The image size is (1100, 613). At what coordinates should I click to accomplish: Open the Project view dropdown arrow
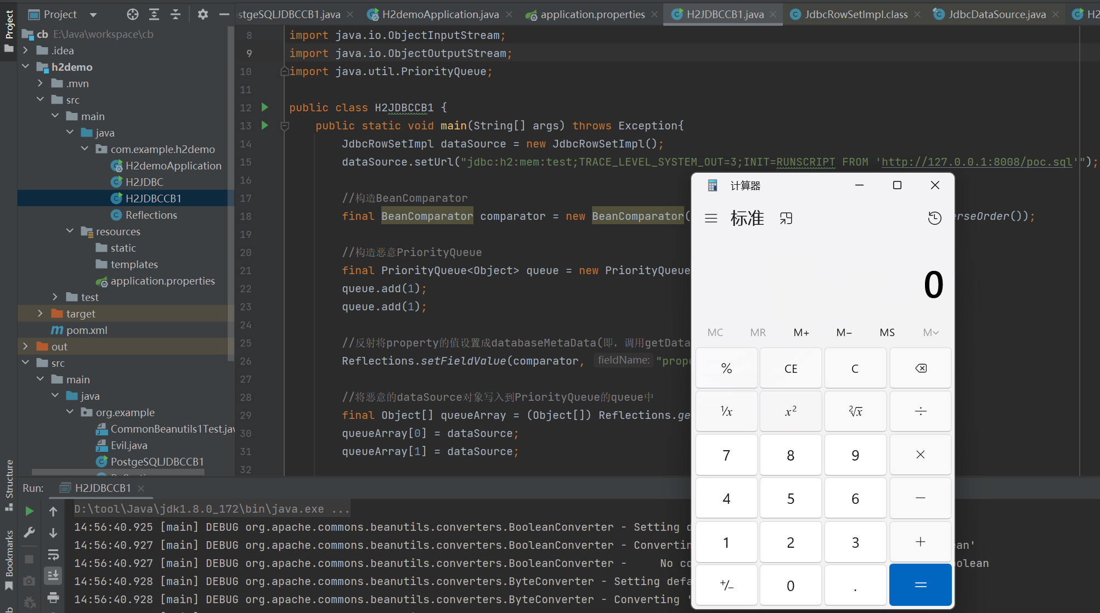(93, 14)
